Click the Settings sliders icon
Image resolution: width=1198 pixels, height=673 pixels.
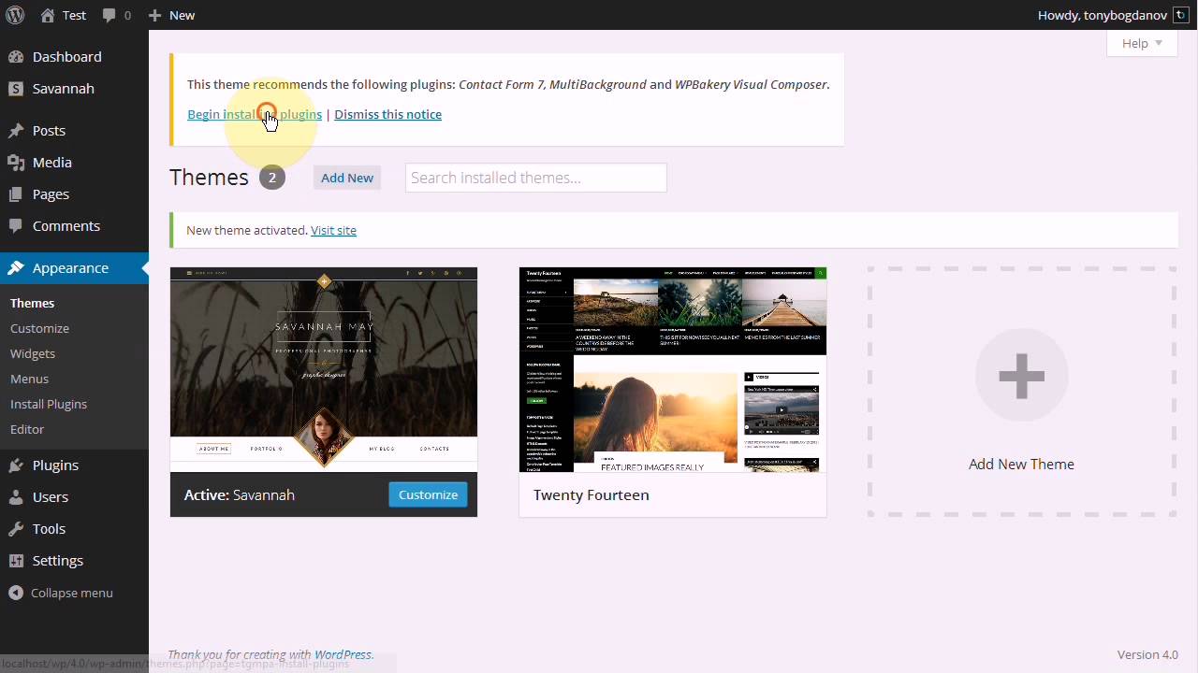click(x=16, y=561)
